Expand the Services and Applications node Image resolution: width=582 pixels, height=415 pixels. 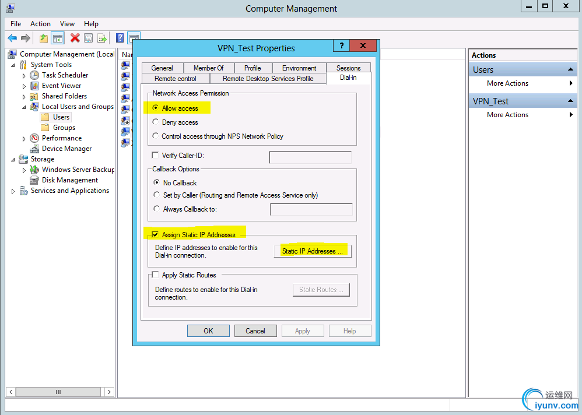(x=13, y=191)
